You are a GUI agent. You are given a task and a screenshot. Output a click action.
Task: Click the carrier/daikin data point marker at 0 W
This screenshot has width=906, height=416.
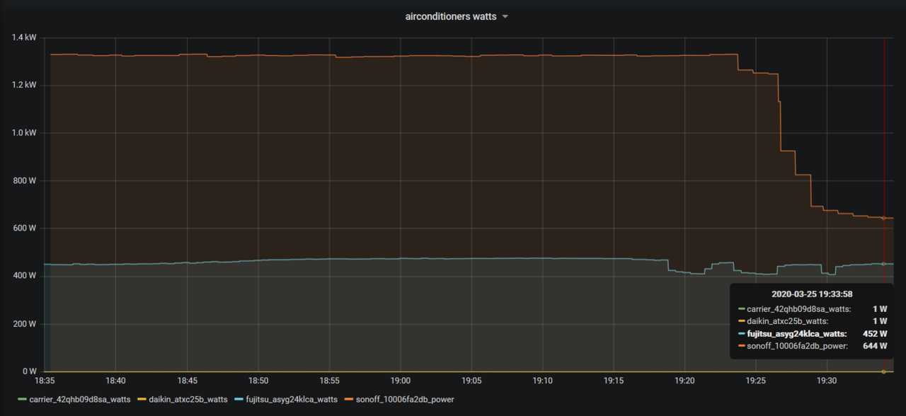(x=883, y=371)
